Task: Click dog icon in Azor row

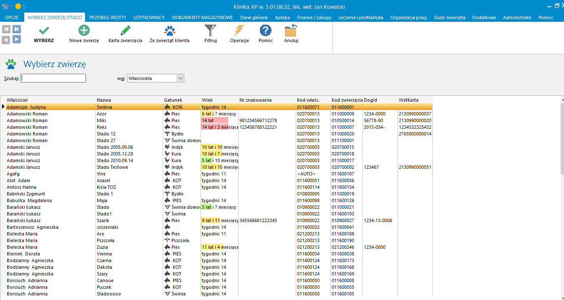Action: [x=168, y=114]
